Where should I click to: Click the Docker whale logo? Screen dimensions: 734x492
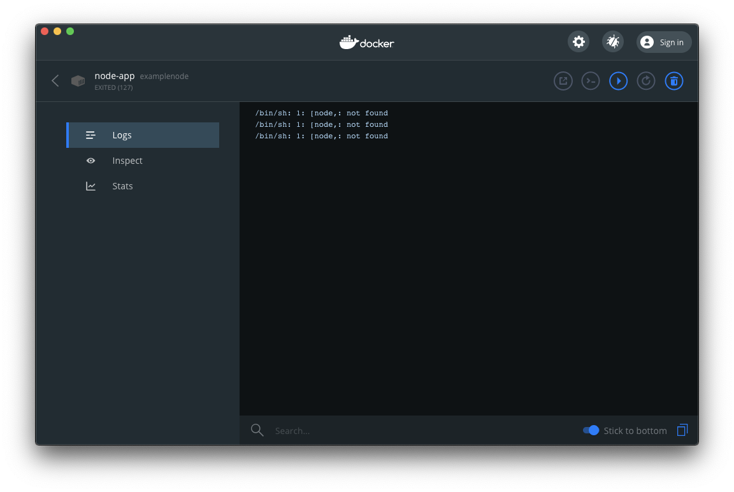[x=367, y=43]
